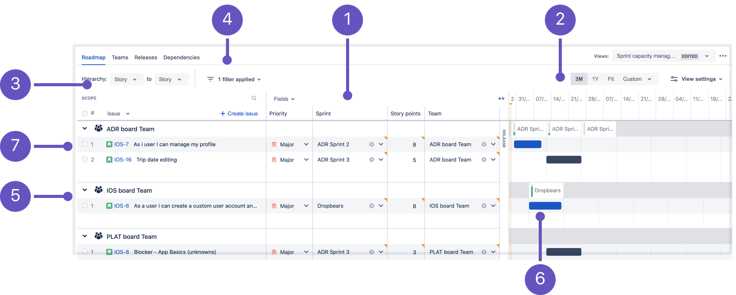Click the blue IOS-7 schedule bar
Image resolution: width=736 pixels, height=295 pixels.
coord(527,144)
